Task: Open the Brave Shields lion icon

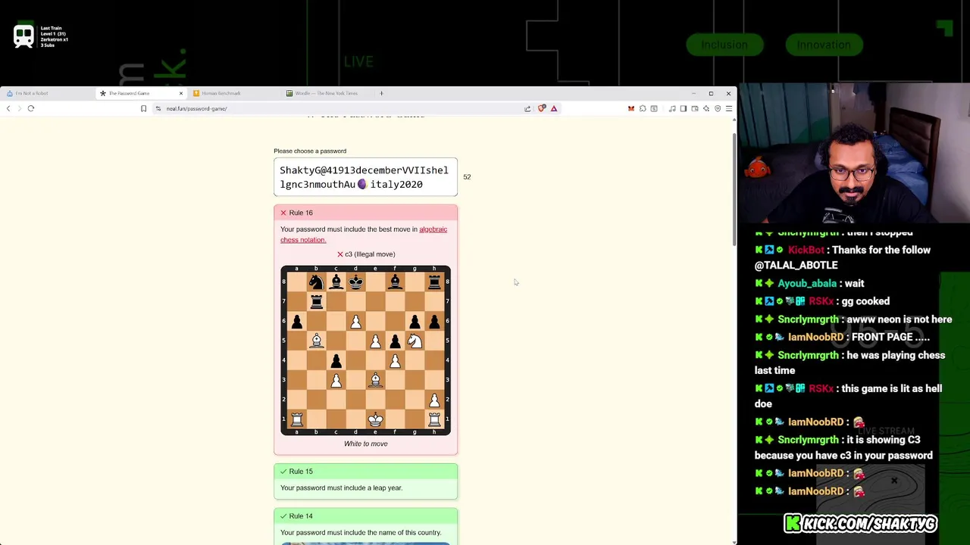Action: pos(541,108)
